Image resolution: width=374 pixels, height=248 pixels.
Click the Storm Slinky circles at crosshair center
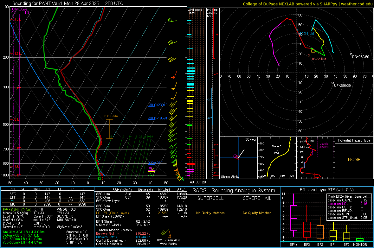click(237, 157)
